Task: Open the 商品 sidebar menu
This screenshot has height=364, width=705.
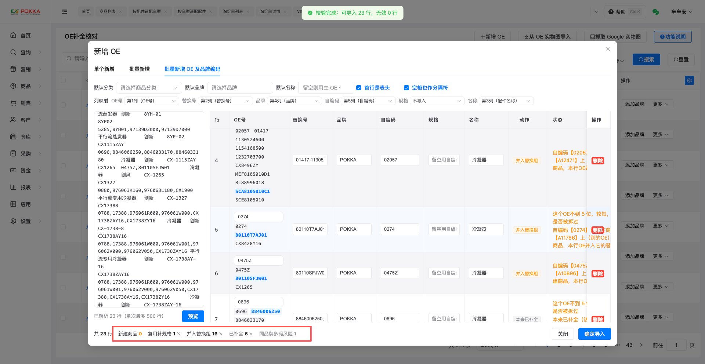Action: [25, 86]
